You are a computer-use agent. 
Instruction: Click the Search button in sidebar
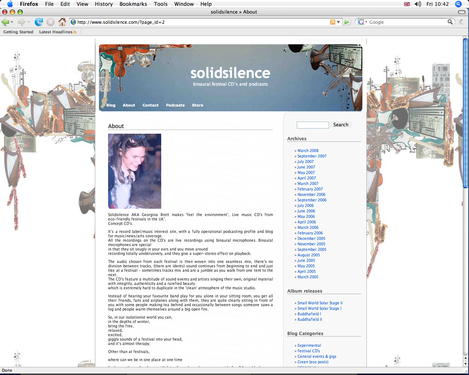(341, 125)
